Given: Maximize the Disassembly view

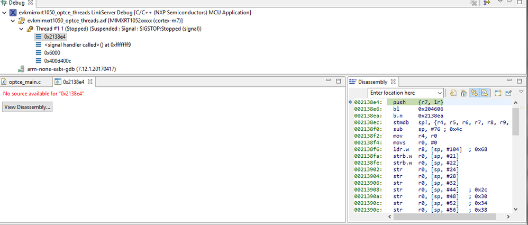Looking at the screenshot, I should pos(520,81).
